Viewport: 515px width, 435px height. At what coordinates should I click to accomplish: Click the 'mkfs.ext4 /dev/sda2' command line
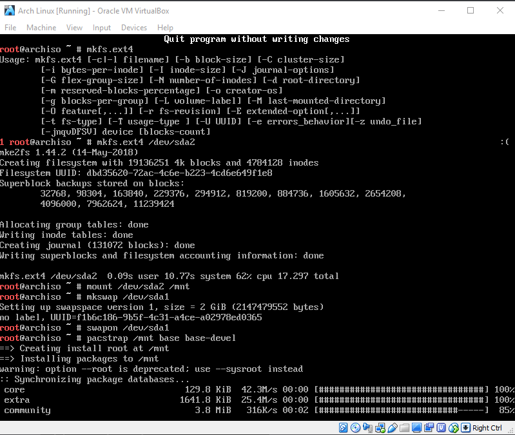(146, 142)
